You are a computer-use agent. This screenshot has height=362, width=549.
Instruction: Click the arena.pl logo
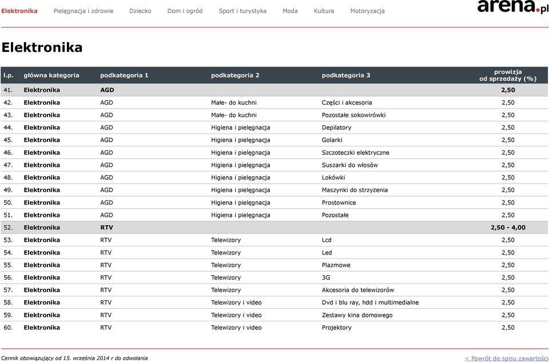pyautogui.click(x=512, y=6)
